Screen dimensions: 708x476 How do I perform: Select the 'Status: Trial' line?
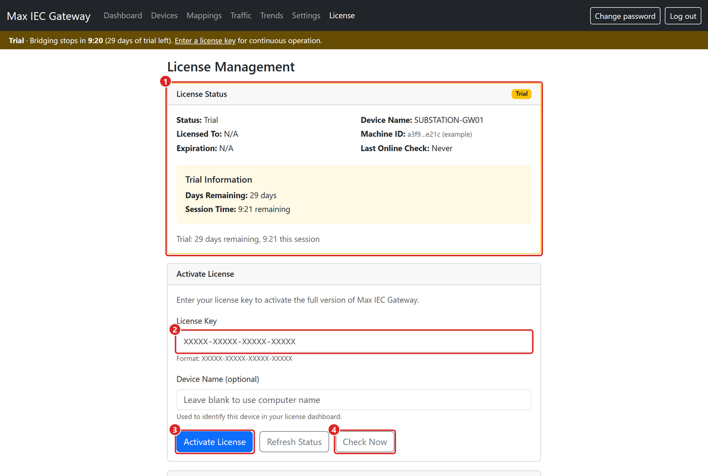tap(197, 120)
